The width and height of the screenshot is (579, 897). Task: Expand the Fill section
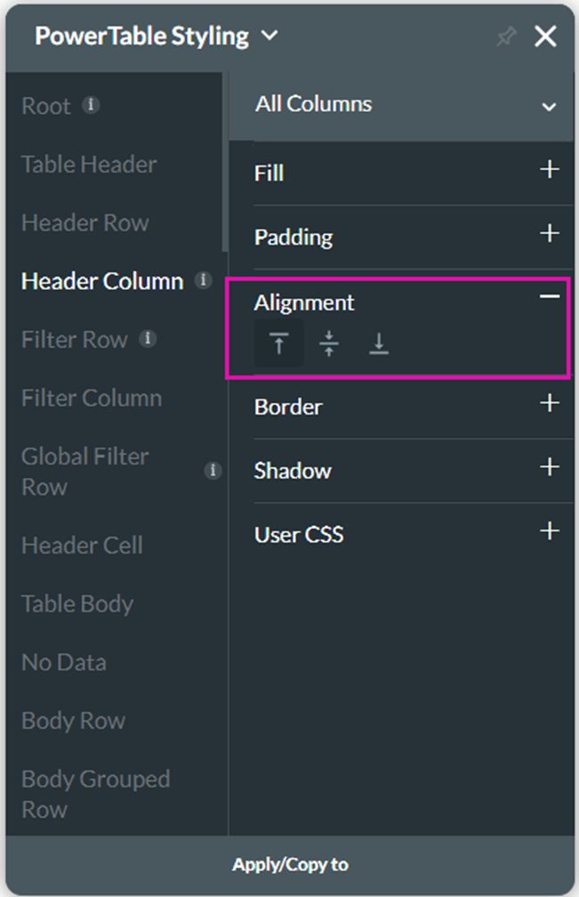pyautogui.click(x=550, y=170)
